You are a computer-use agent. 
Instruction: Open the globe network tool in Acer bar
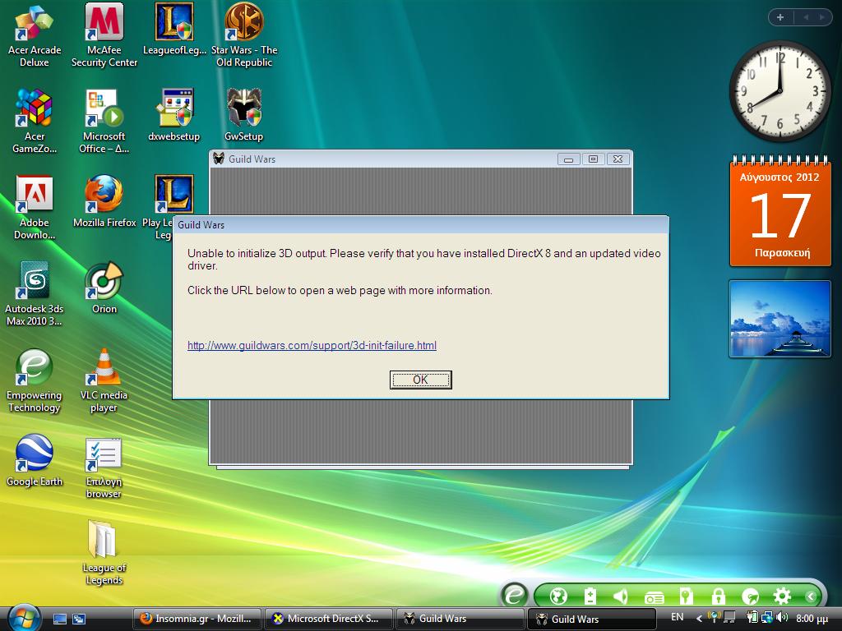558,596
